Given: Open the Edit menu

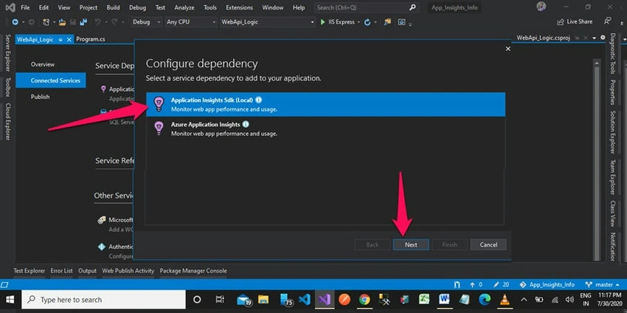Looking at the screenshot, I should click(x=44, y=7).
